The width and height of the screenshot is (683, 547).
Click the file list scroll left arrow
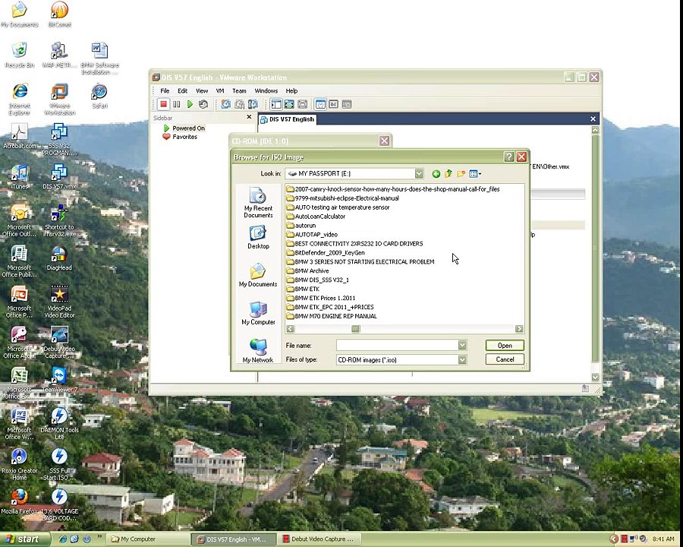pyautogui.click(x=291, y=329)
